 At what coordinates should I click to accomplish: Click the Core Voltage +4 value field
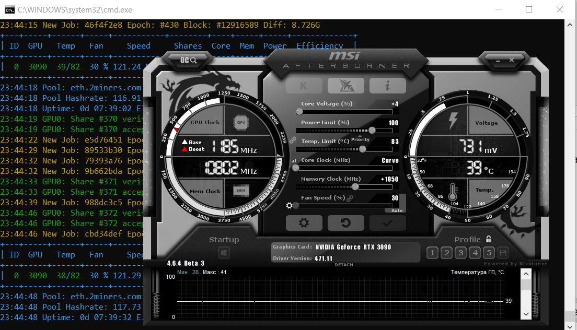[x=395, y=104]
